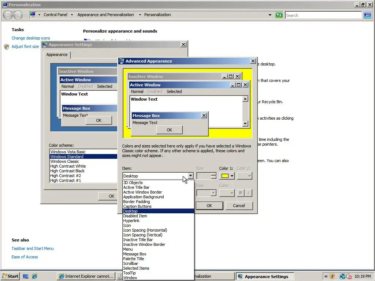
Task: Click Appearance and Personalization breadcrumb
Action: (105, 15)
